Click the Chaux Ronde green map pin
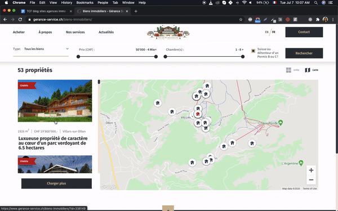Screen dimensions: 338x211 (281, 123)
